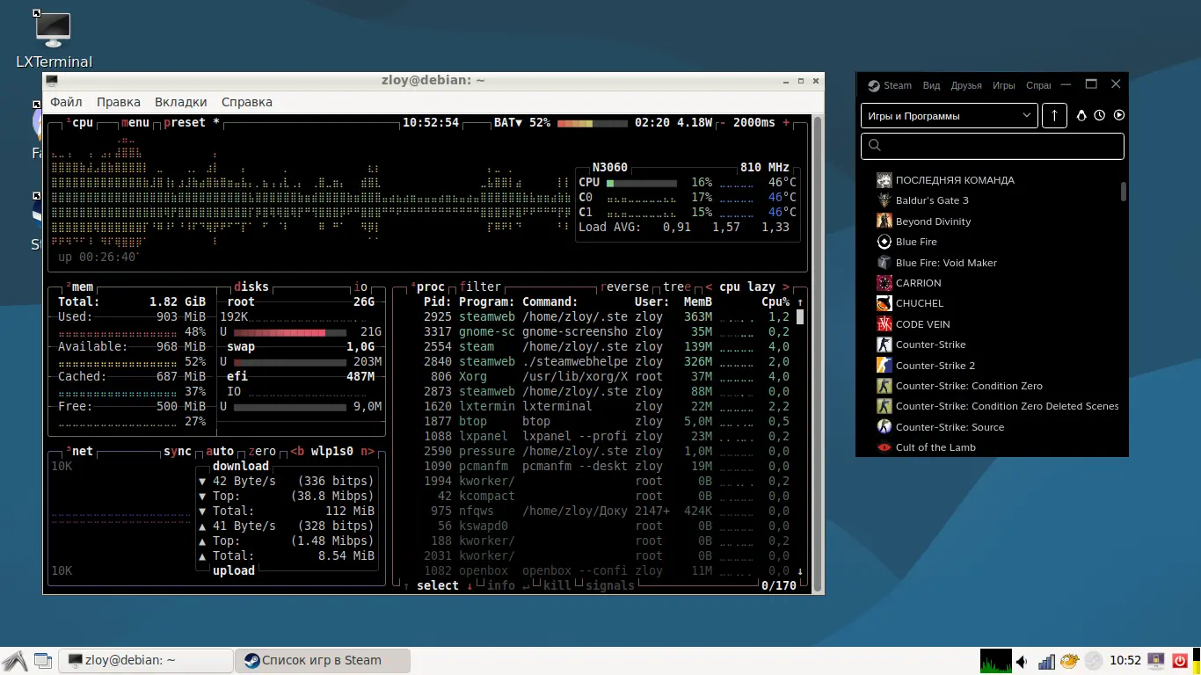Toggle reverse sorting in btop proc panel
1201x675 pixels.
pos(623,287)
